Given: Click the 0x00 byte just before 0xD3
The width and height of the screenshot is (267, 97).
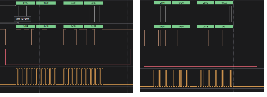Looking at the screenshot, I should coord(73,3).
